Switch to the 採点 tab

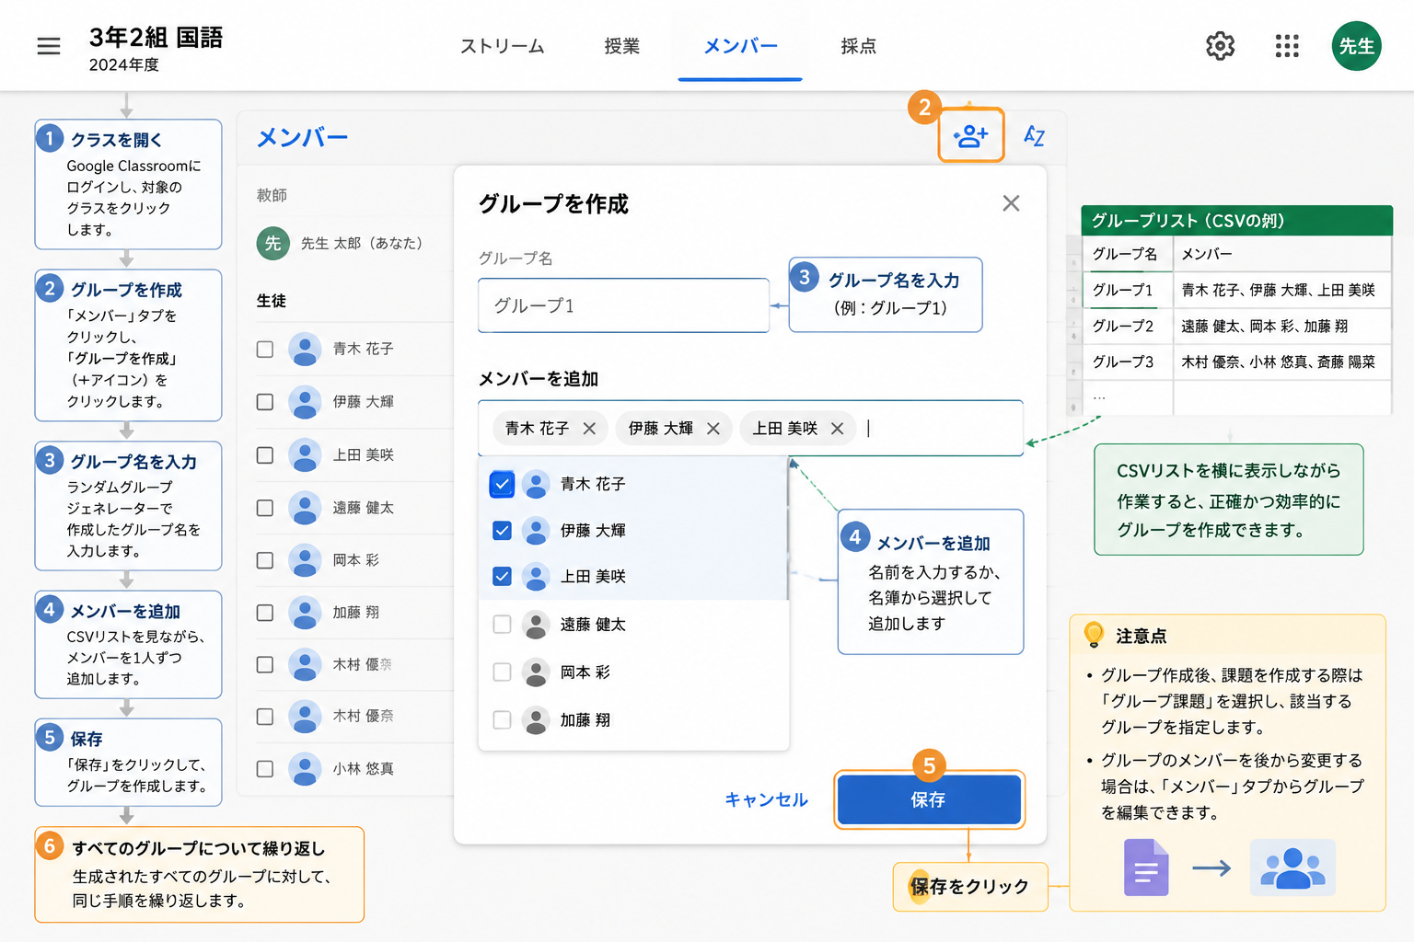(x=859, y=46)
